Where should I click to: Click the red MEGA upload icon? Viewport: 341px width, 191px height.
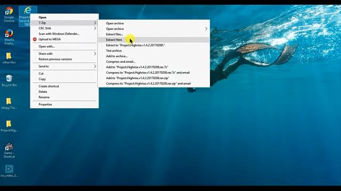coord(35,39)
